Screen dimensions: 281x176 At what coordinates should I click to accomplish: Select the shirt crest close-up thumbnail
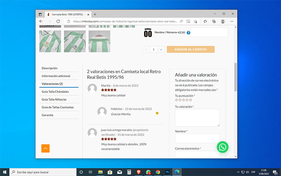[x=50, y=41]
